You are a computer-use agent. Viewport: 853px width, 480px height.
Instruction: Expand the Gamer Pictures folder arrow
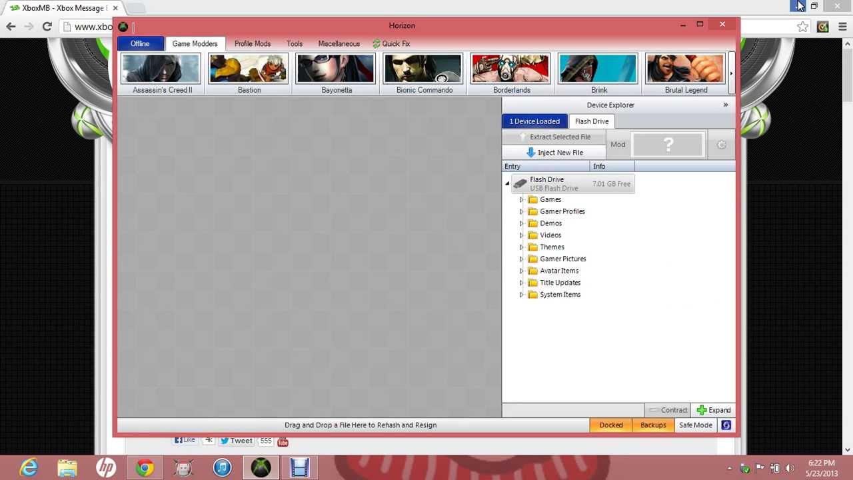pos(522,259)
